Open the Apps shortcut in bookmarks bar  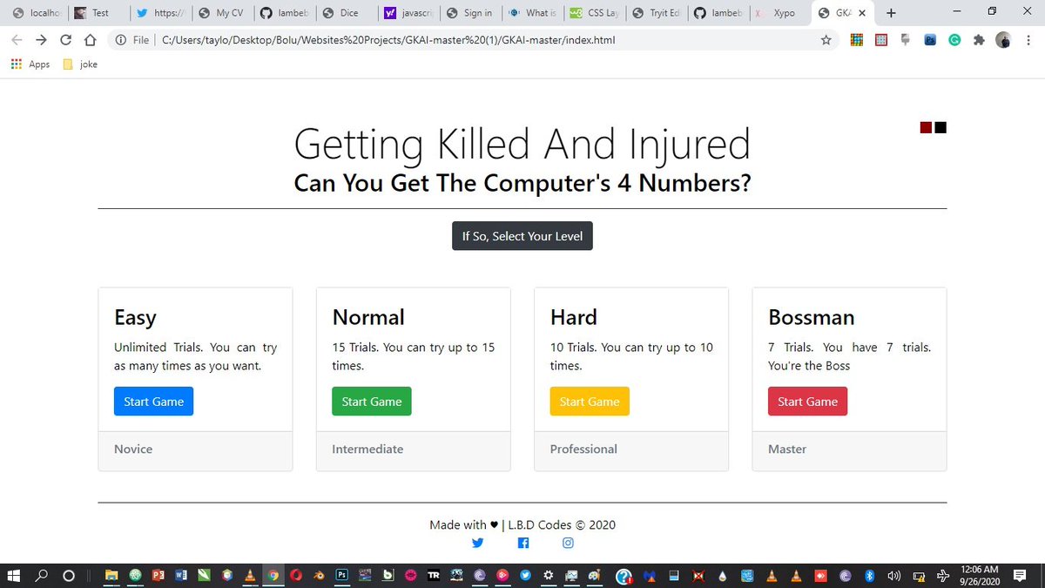tap(30, 64)
